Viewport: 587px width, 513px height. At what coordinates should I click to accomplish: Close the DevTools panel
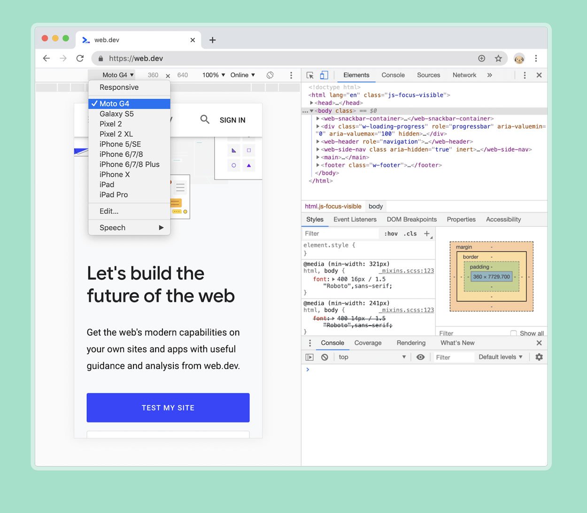(x=539, y=75)
